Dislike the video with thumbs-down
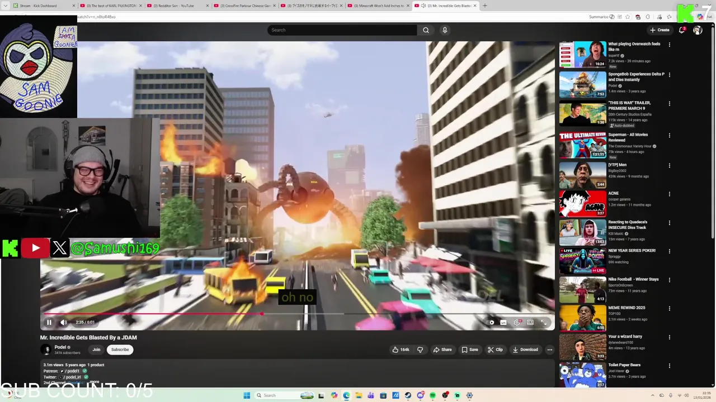This screenshot has height=402, width=716. pyautogui.click(x=420, y=350)
